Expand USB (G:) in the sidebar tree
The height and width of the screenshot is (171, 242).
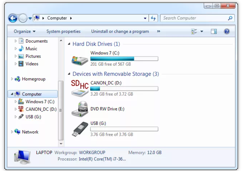[x=16, y=117]
